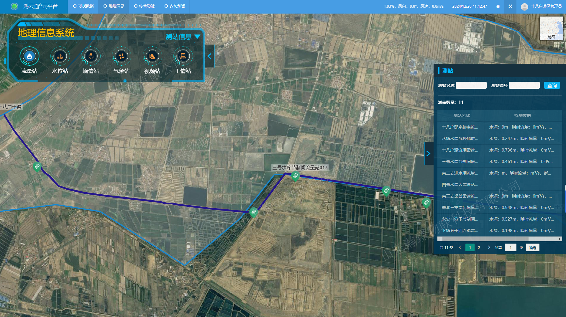This screenshot has height=317, width=566.
Task: Go to page 2 of station list
Action: click(479, 247)
